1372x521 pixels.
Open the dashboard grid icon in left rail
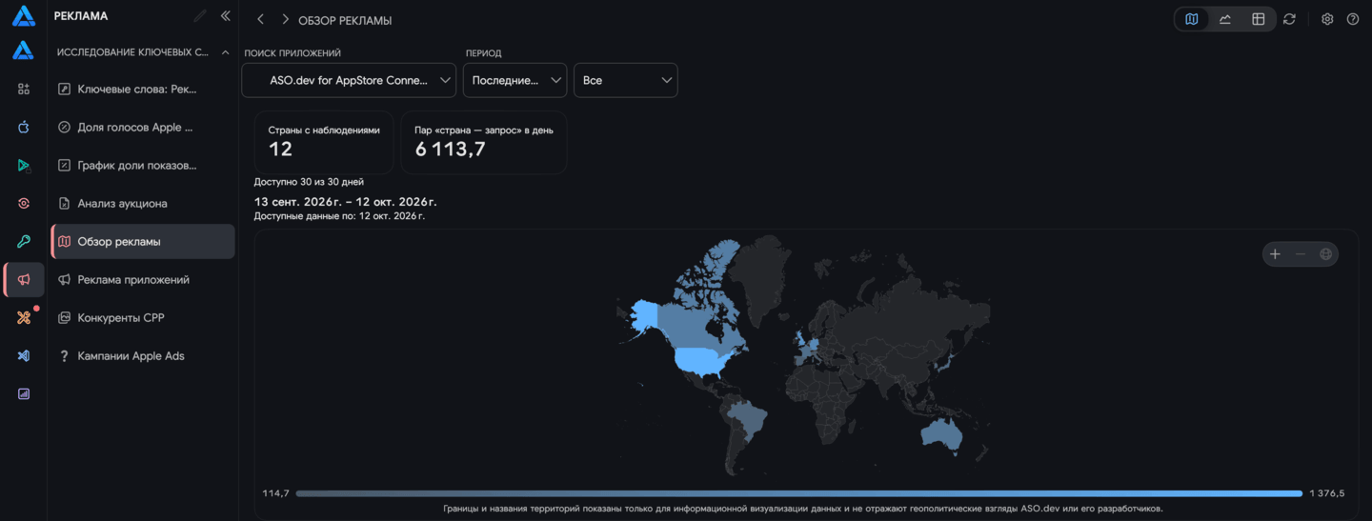[24, 89]
